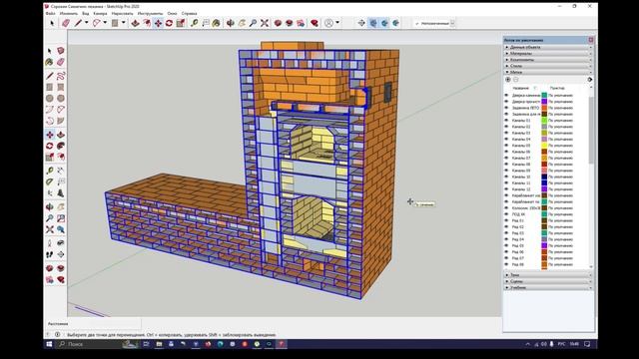
Task: Select the Make Component tool in the left tool set
Action: coord(61,51)
